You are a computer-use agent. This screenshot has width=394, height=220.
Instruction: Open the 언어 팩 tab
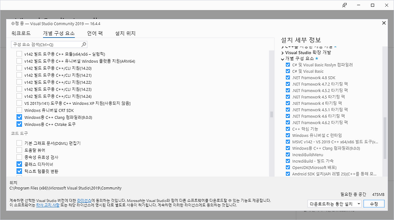95,33
